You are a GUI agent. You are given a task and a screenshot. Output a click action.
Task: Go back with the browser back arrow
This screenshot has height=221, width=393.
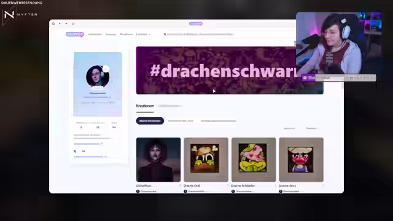click(x=60, y=23)
